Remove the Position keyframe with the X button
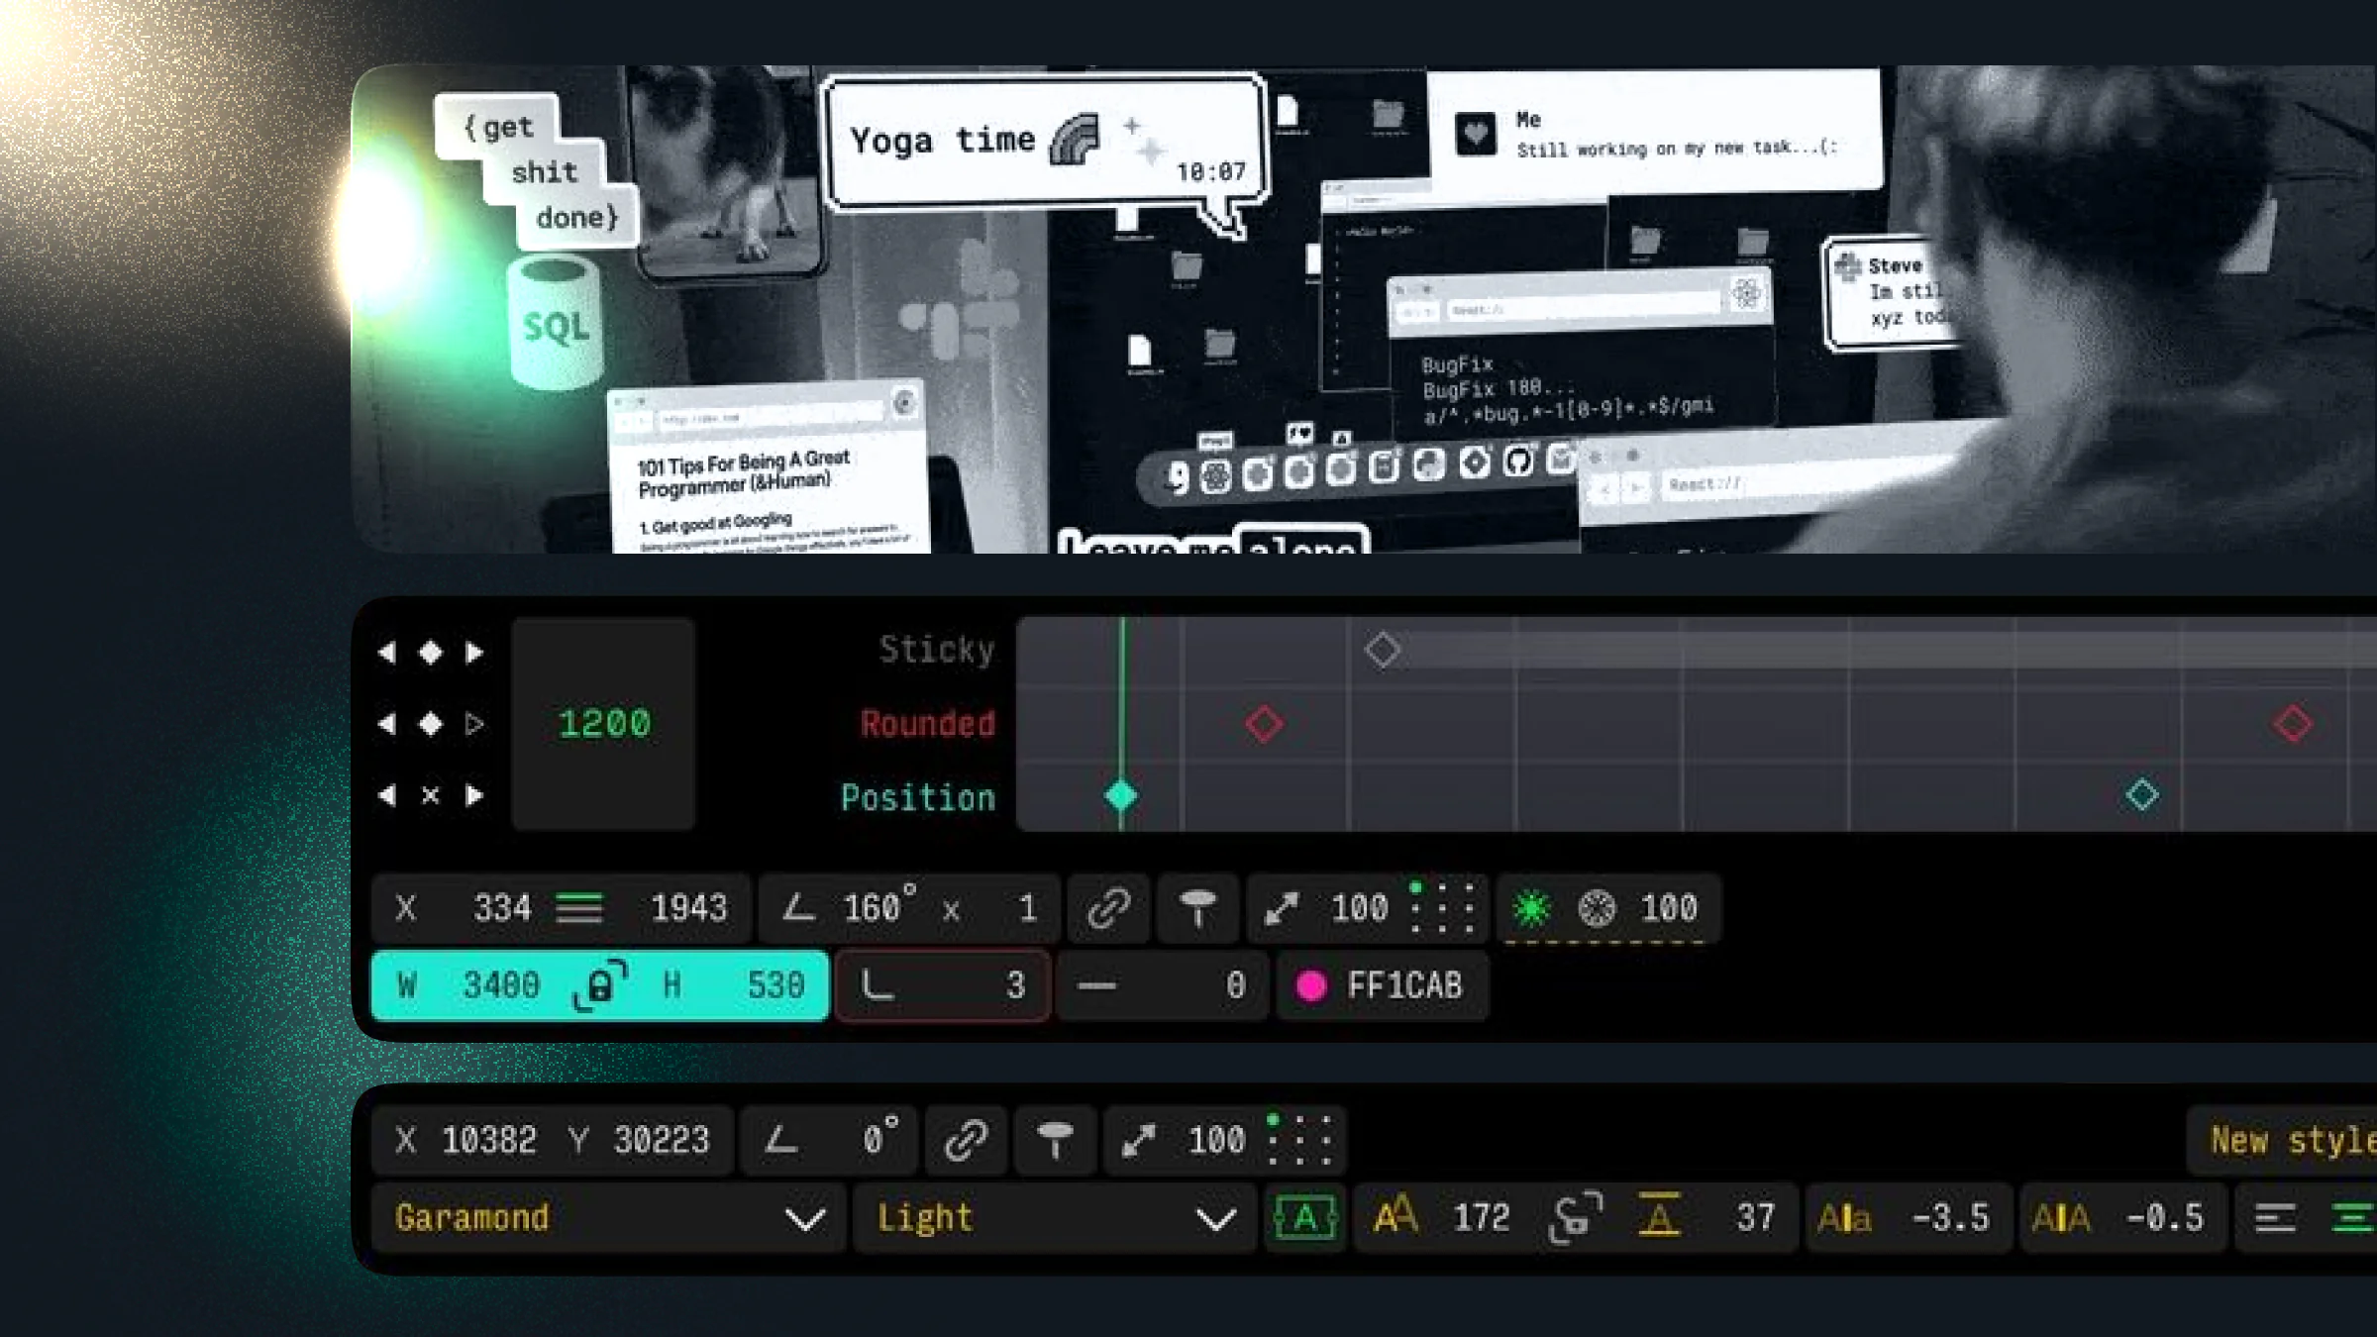Image resolution: width=2377 pixels, height=1337 pixels. pos(430,795)
